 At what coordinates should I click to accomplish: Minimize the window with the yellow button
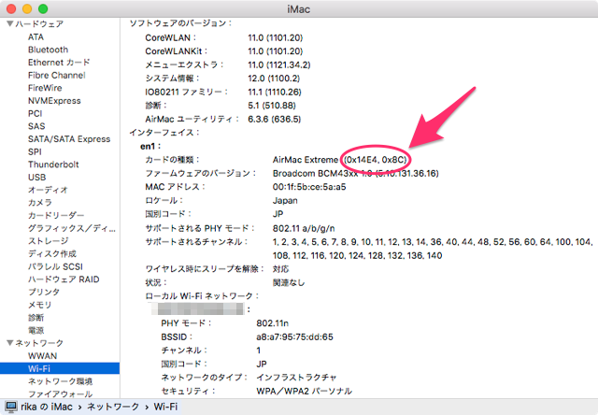pyautogui.click(x=27, y=7)
